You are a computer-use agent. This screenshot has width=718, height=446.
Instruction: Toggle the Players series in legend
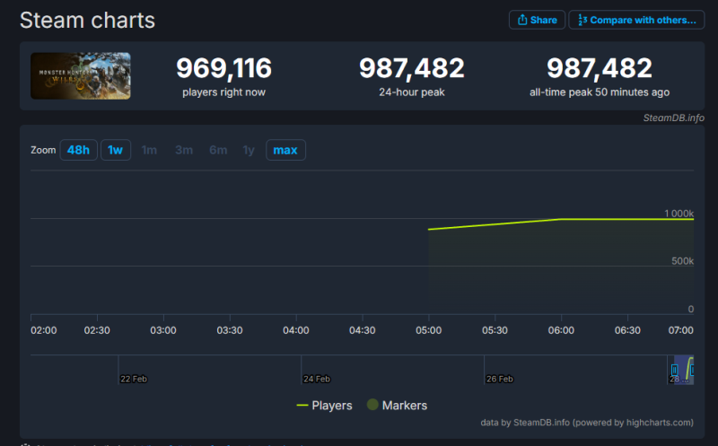pyautogui.click(x=331, y=406)
